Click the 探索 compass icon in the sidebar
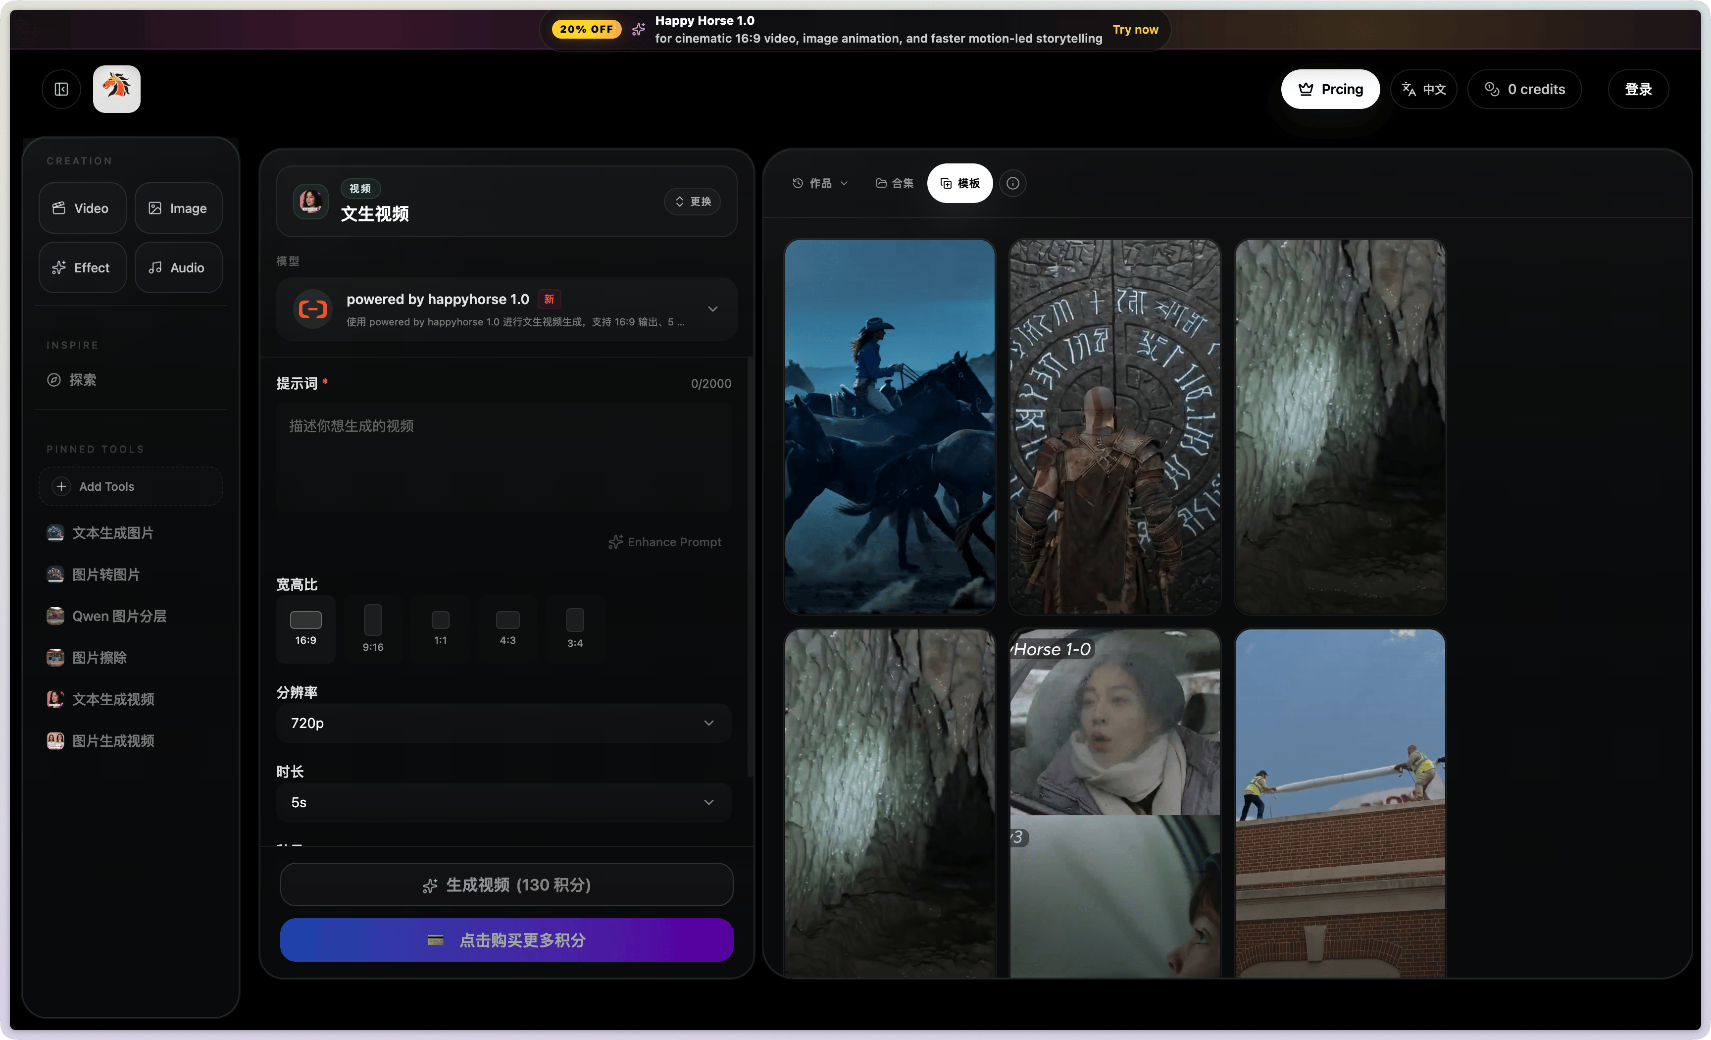Screen dimensions: 1711x1040 (54, 380)
